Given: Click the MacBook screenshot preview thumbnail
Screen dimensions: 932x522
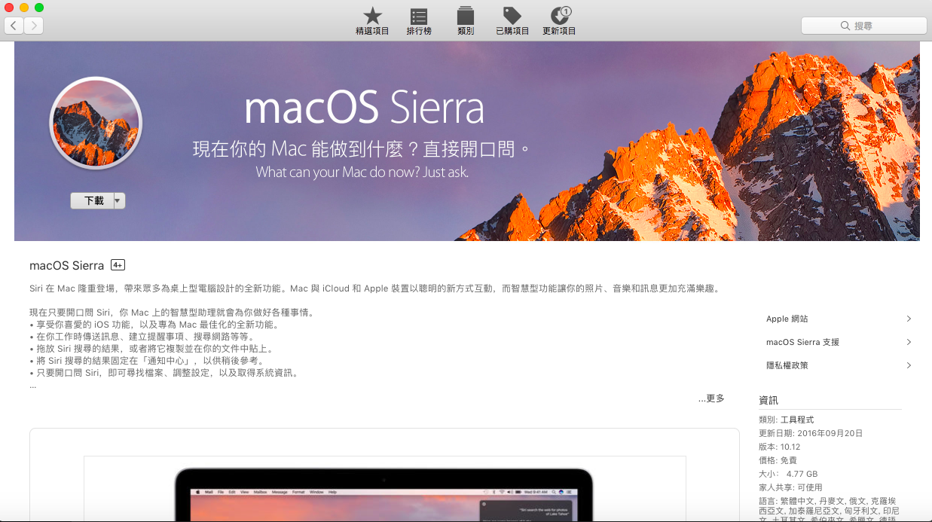Looking at the screenshot, I should [384, 489].
